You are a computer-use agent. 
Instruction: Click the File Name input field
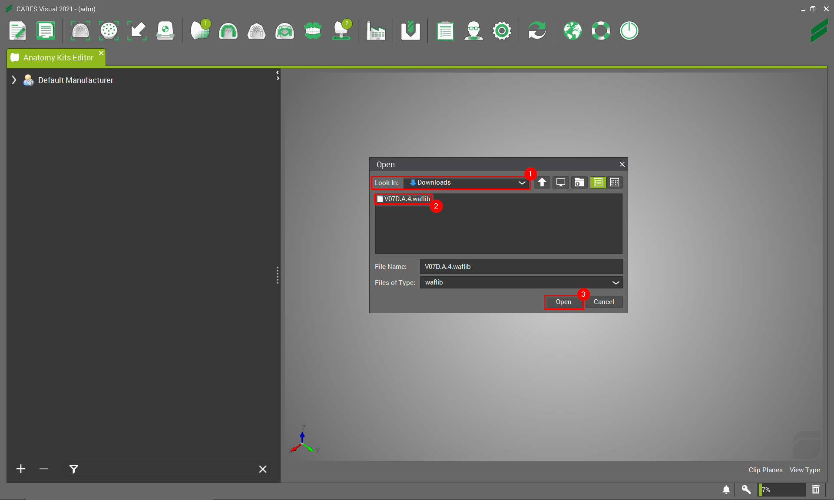[520, 267]
